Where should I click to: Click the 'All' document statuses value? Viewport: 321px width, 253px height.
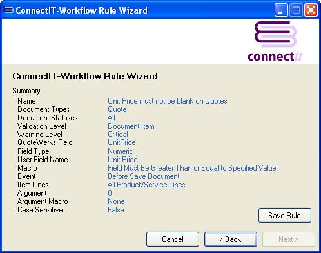click(x=112, y=118)
